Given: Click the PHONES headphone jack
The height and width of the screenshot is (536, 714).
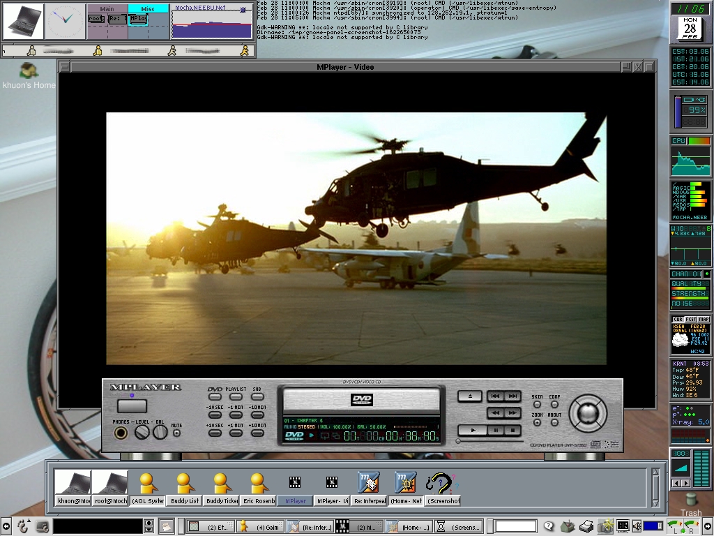Looking at the screenshot, I should (121, 433).
